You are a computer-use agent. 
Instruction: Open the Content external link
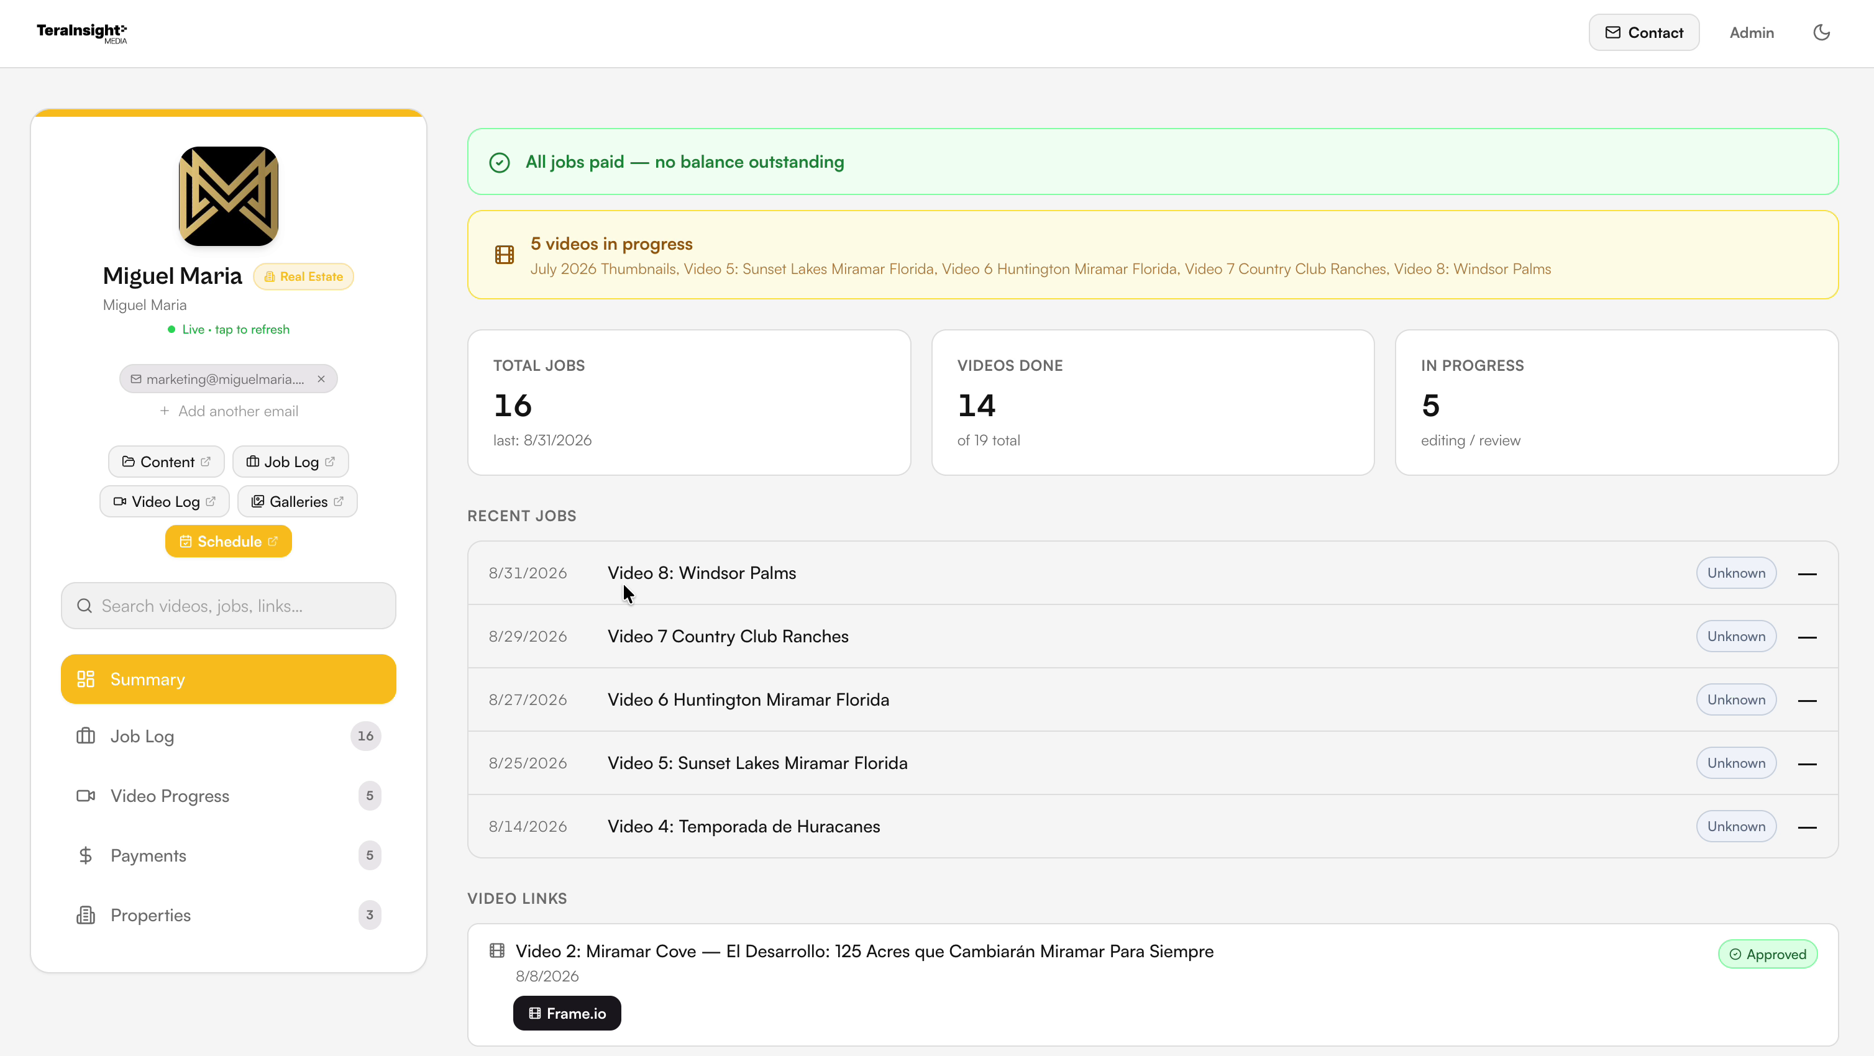coord(167,462)
